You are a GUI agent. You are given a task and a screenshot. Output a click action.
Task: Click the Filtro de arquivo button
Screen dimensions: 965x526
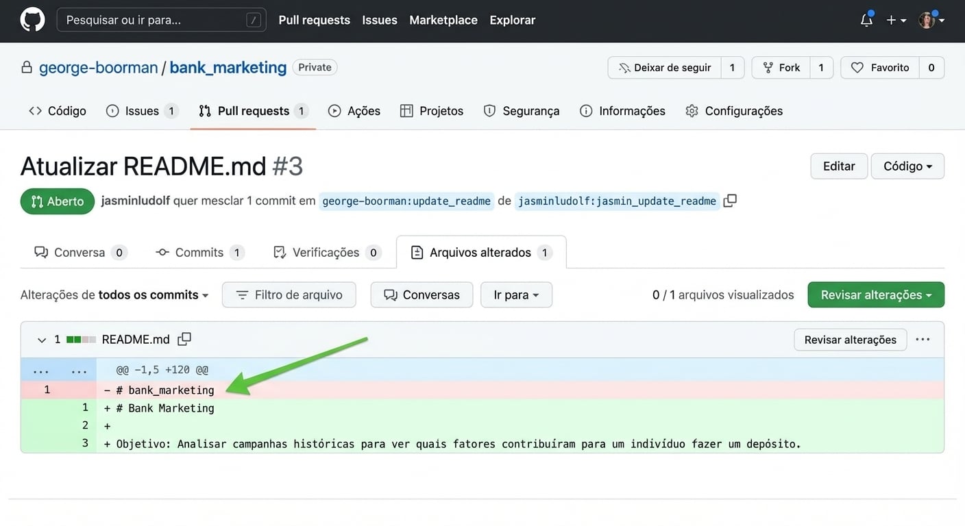pos(289,295)
